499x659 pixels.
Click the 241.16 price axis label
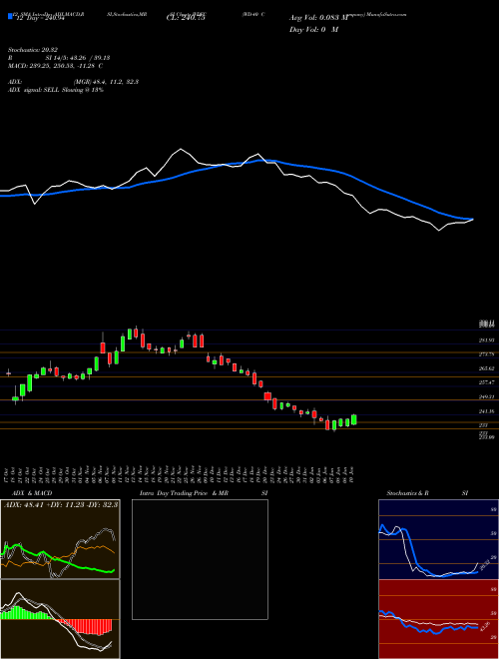(x=487, y=411)
